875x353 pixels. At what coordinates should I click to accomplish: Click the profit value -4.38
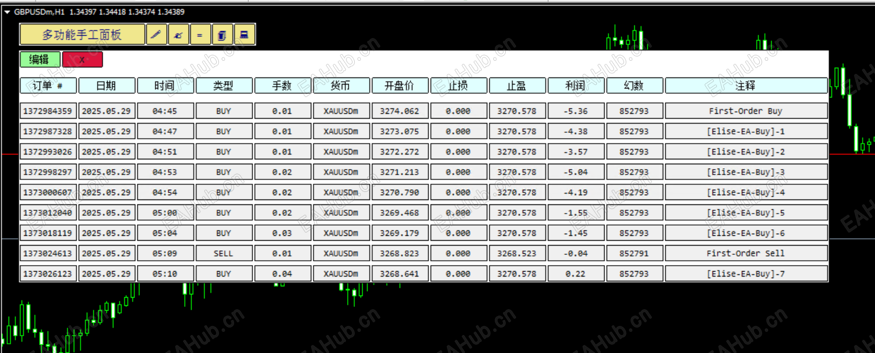[576, 131]
